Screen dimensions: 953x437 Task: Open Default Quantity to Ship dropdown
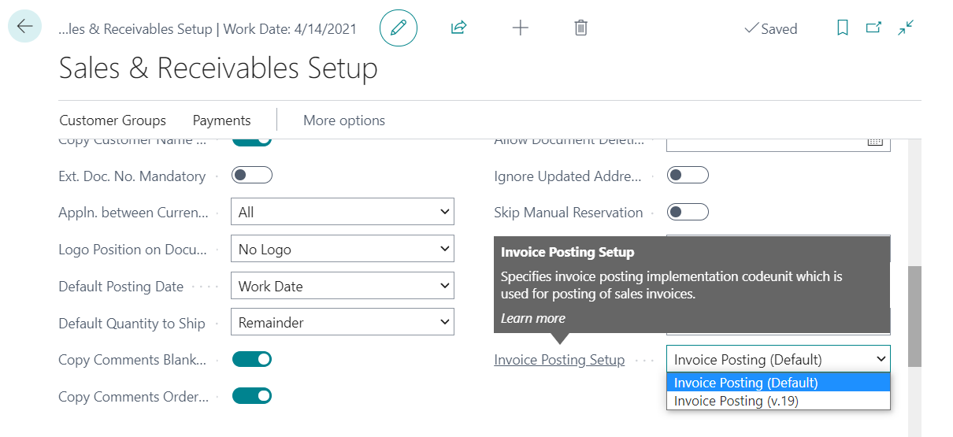[342, 323]
